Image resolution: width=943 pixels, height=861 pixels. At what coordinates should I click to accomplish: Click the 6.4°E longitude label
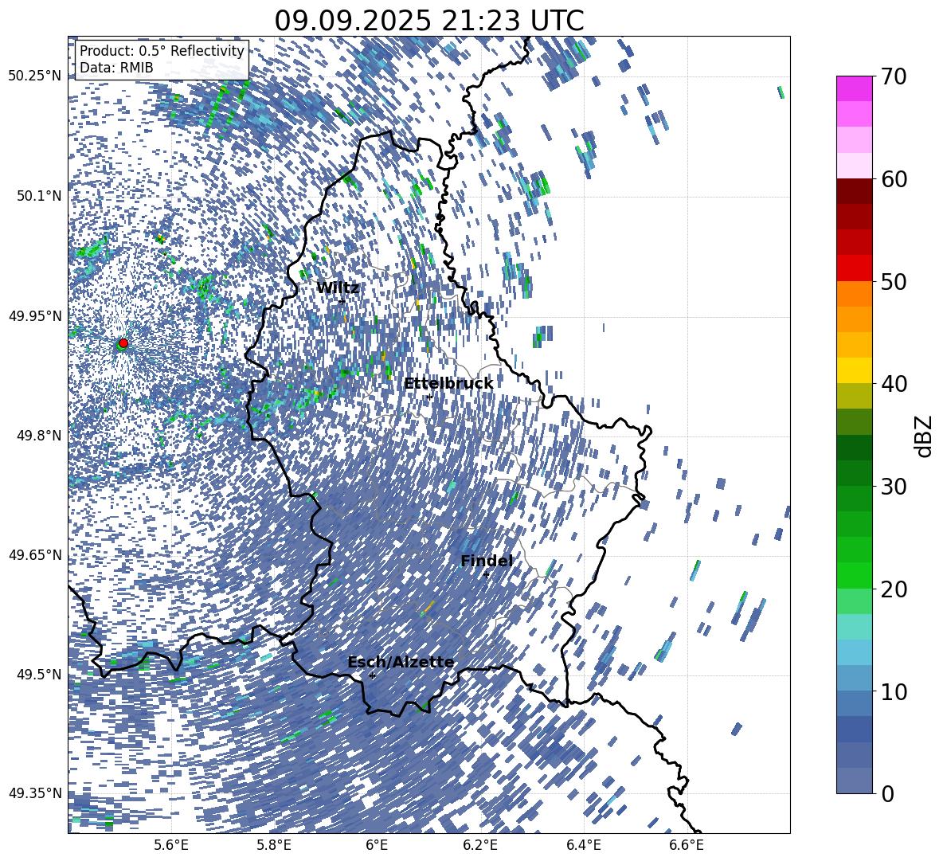point(583,846)
